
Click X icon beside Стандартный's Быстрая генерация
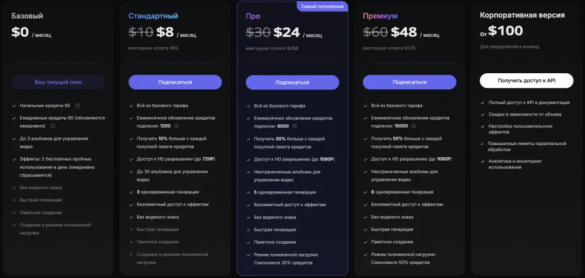pos(131,229)
